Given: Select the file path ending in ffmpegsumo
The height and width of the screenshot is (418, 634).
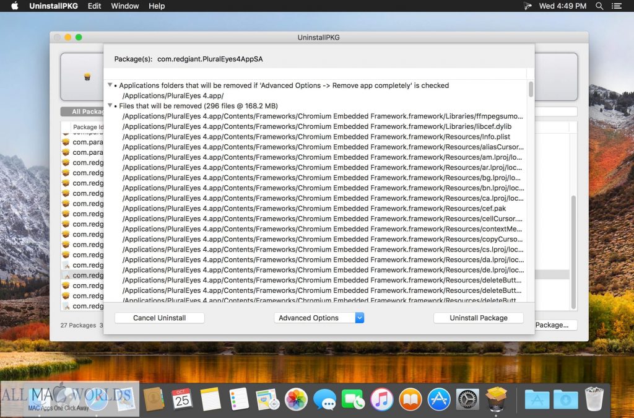Looking at the screenshot, I should tap(323, 116).
